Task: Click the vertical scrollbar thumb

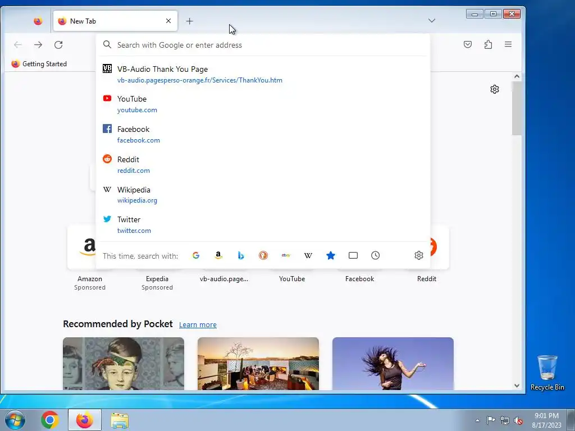Action: 517,108
